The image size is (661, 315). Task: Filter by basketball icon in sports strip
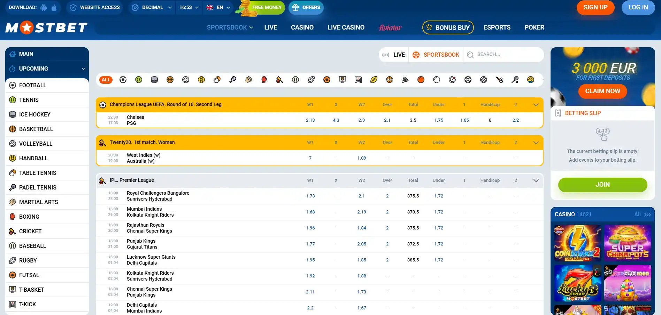(x=170, y=80)
